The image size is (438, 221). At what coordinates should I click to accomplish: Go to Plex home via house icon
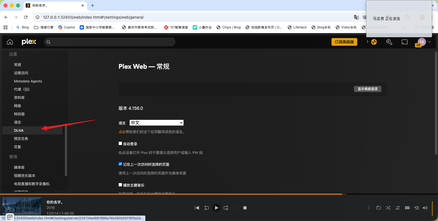coord(10,42)
